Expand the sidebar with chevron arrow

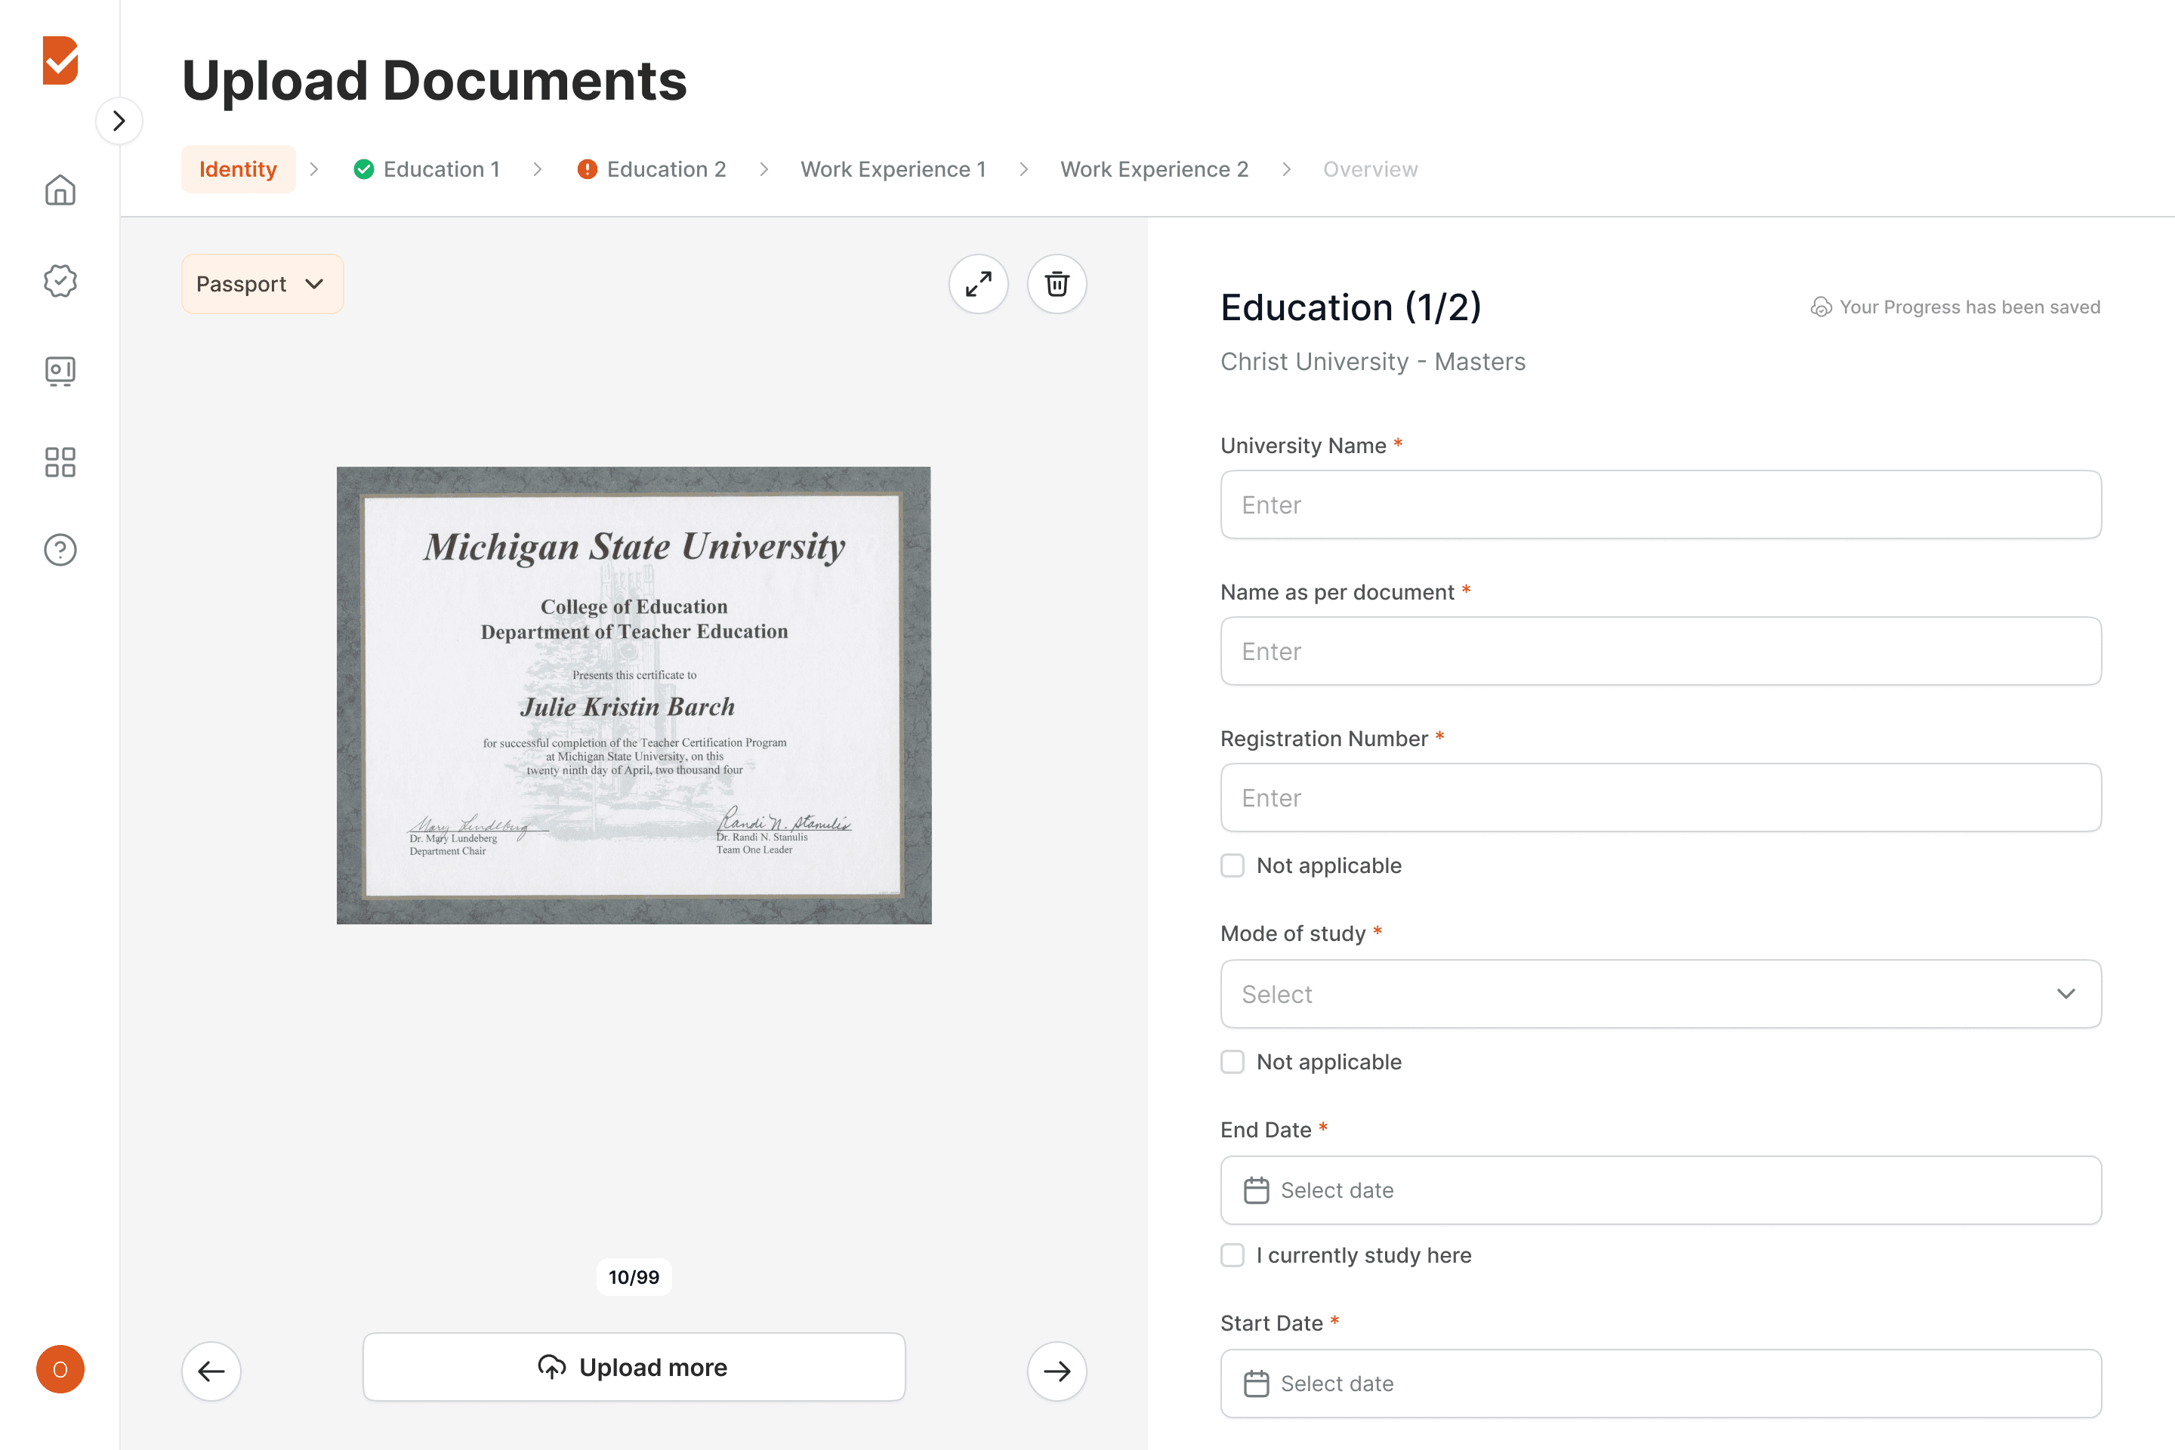[119, 121]
